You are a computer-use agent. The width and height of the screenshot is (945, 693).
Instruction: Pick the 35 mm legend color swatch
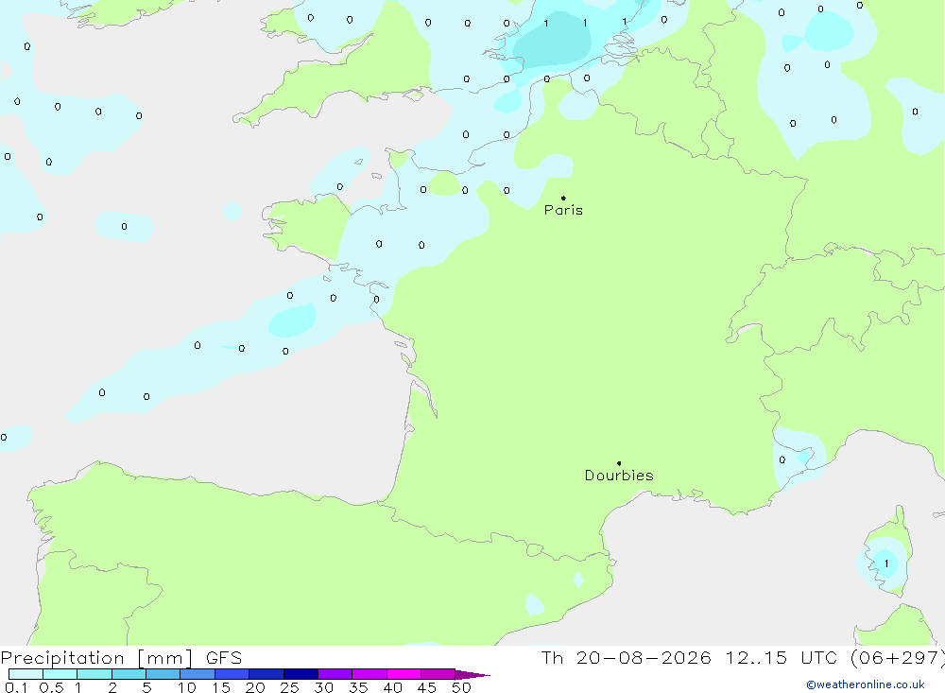click(369, 674)
